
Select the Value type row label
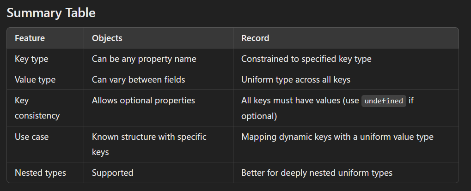tap(35, 80)
